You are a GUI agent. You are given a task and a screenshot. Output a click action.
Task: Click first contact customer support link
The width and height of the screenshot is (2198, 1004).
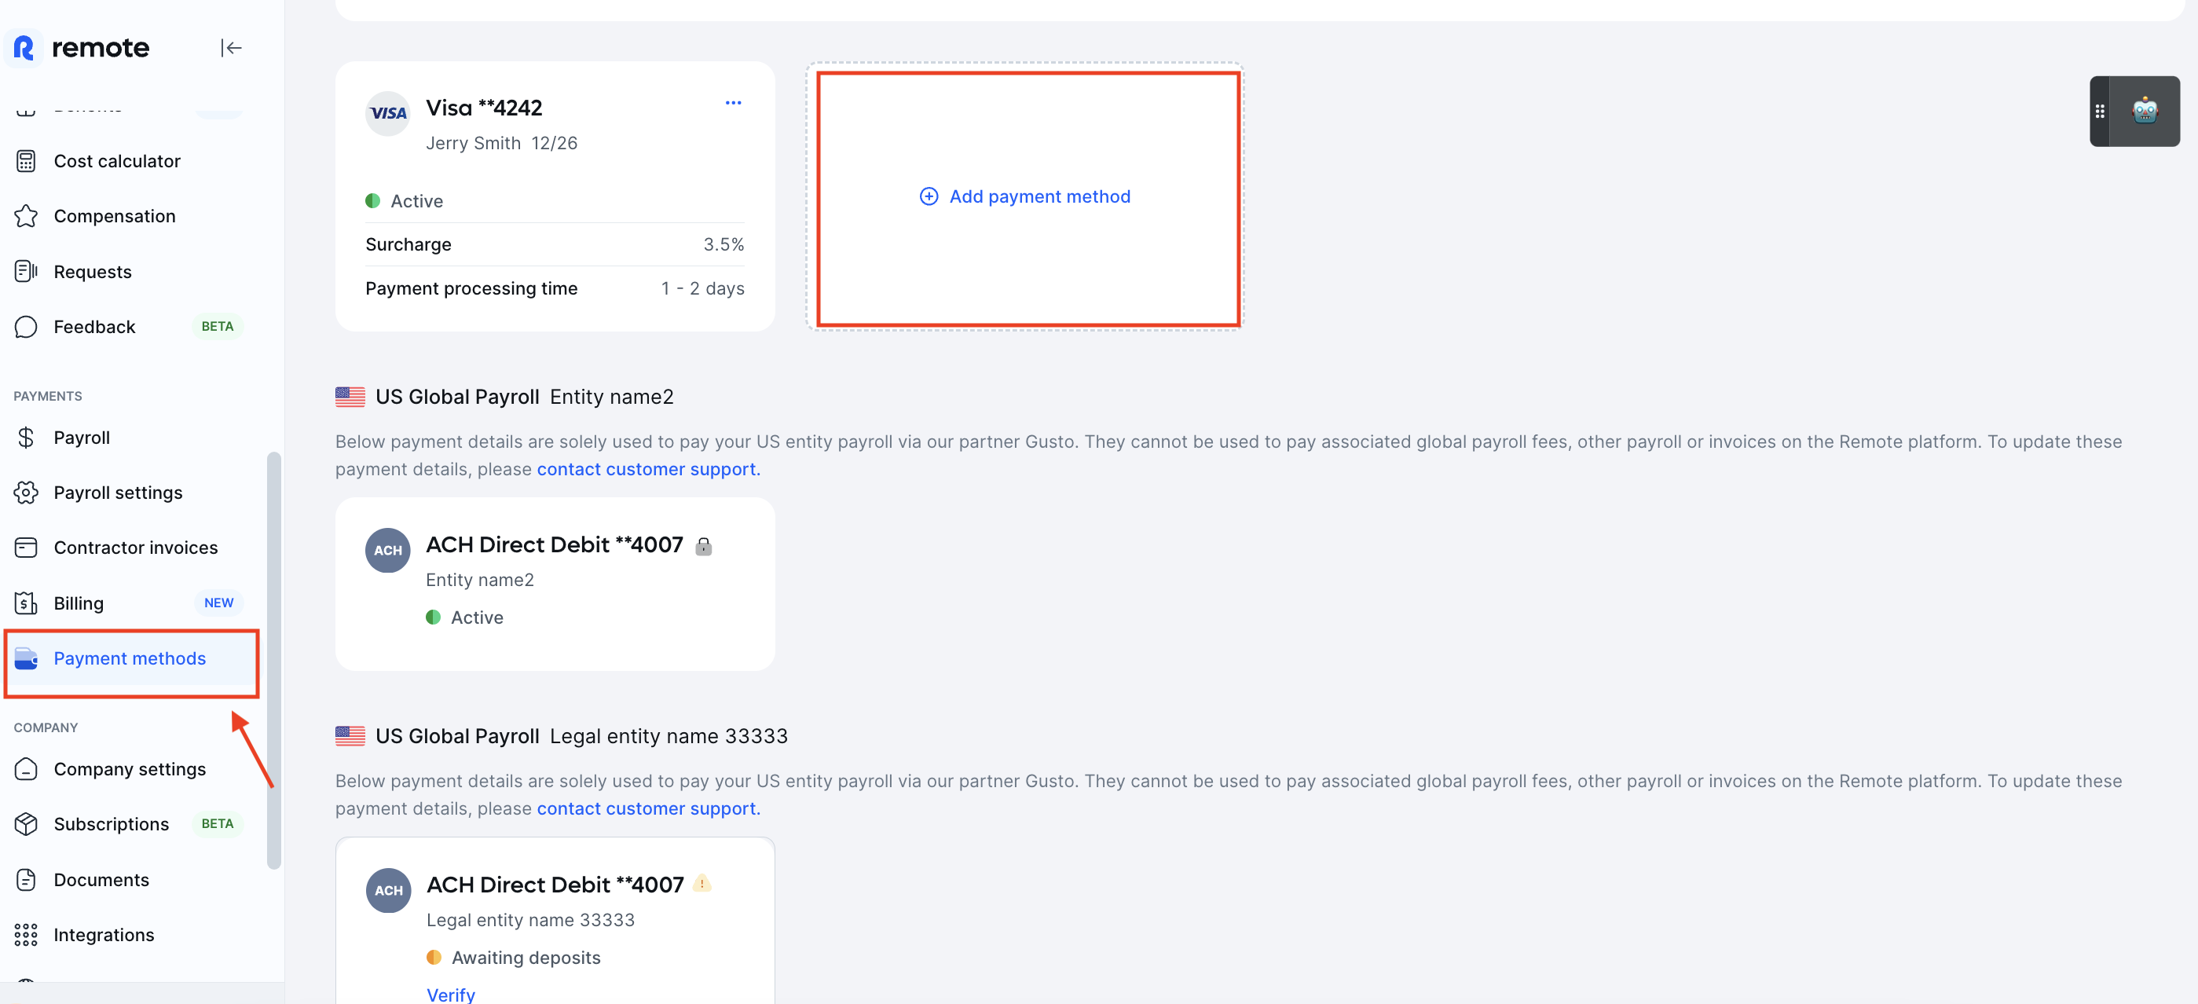[647, 469]
